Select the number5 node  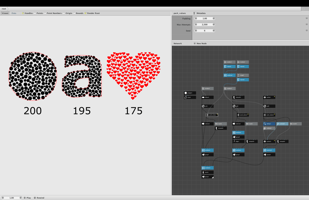(x=208, y=89)
